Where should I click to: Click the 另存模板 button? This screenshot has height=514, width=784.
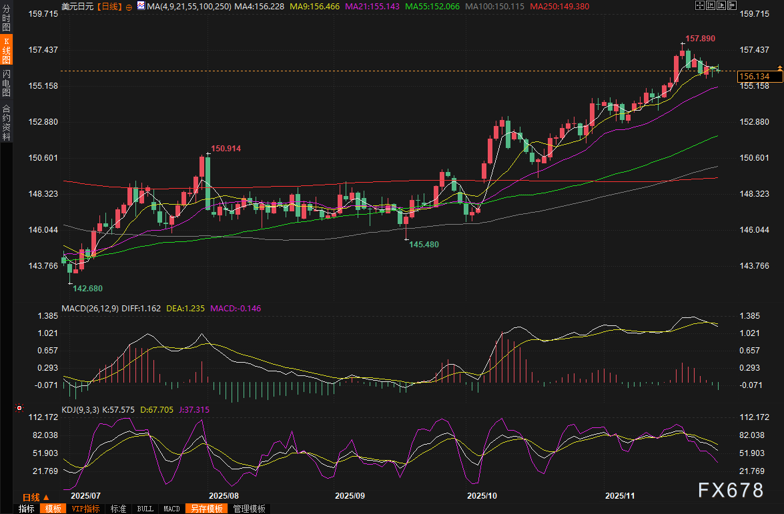[206, 509]
